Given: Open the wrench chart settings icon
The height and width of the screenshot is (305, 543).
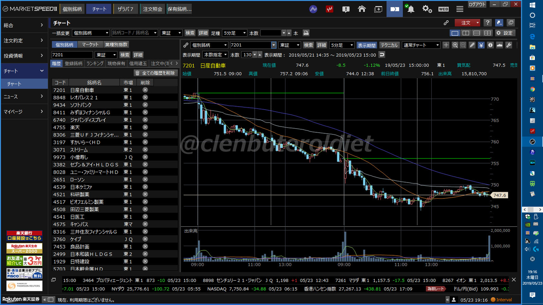Looking at the screenshot, I should 509,45.
